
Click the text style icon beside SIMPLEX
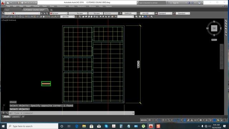[x=121, y=13]
